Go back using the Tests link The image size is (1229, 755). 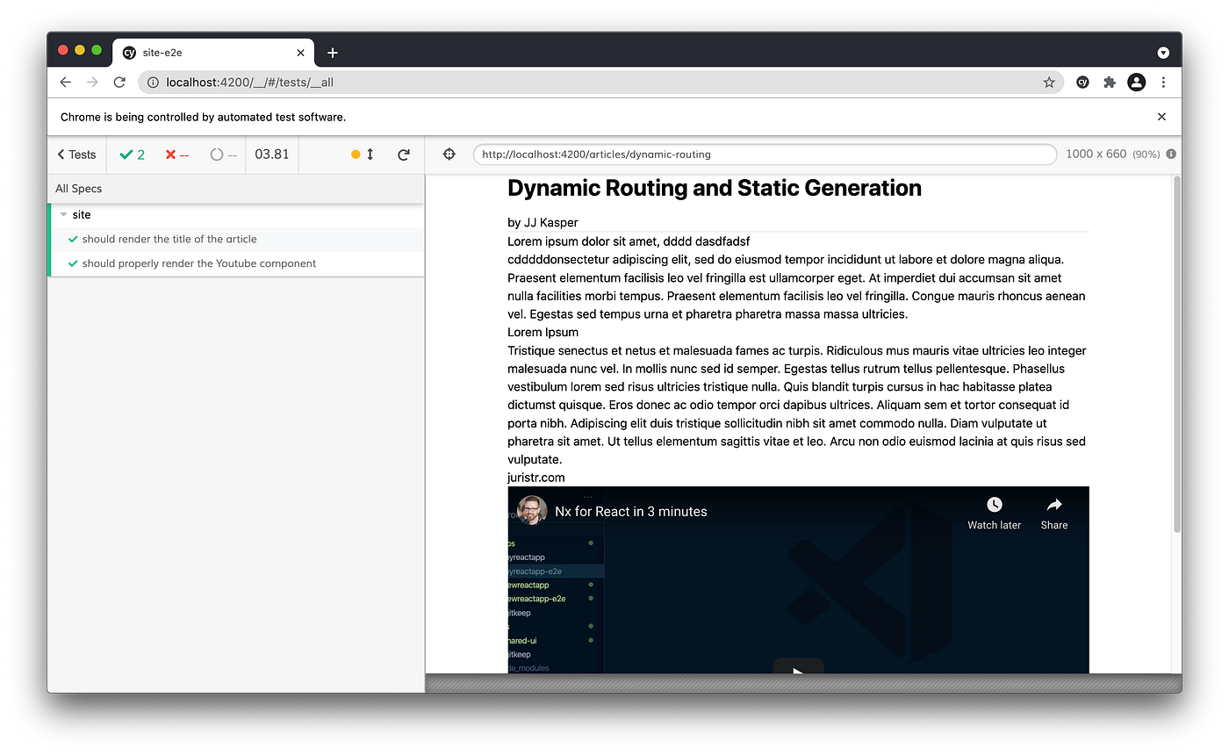[75, 154]
